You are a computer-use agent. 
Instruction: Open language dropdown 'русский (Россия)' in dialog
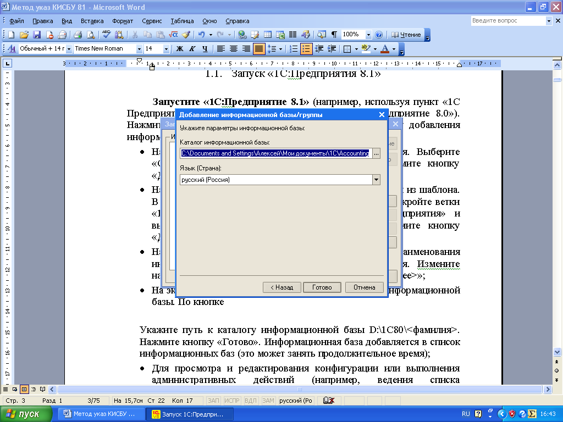[376, 180]
